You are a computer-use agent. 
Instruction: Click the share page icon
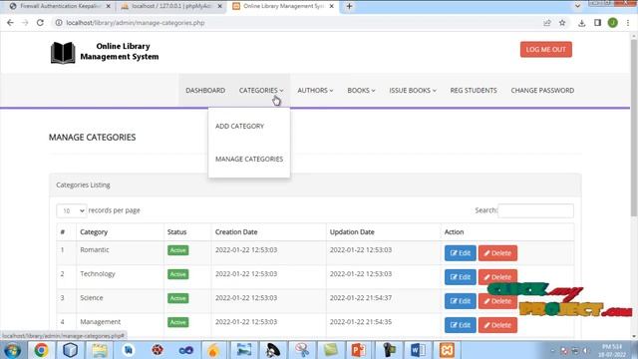tap(547, 23)
